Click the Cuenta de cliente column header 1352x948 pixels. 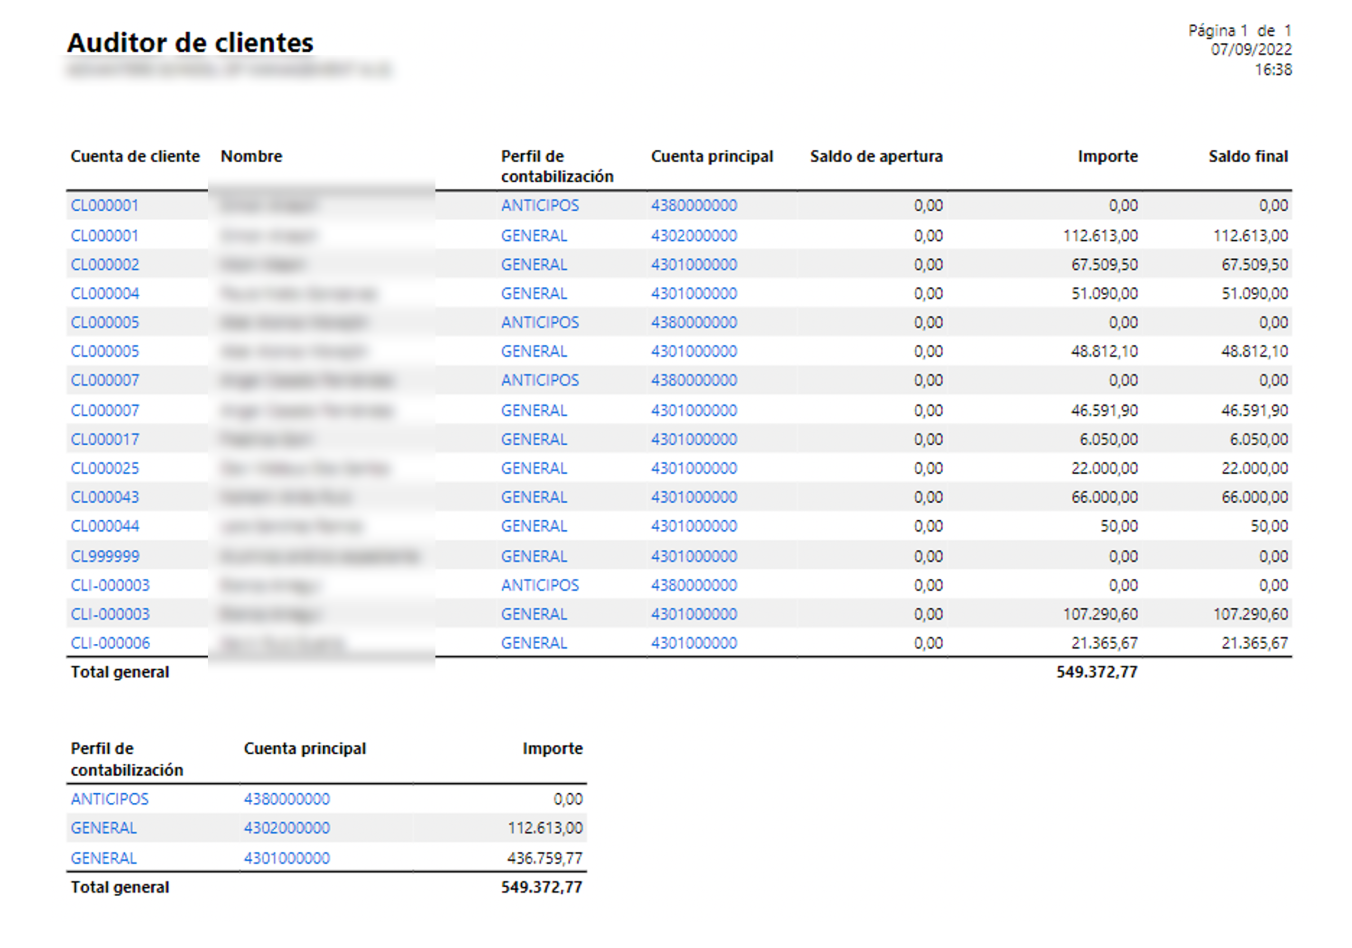click(135, 157)
